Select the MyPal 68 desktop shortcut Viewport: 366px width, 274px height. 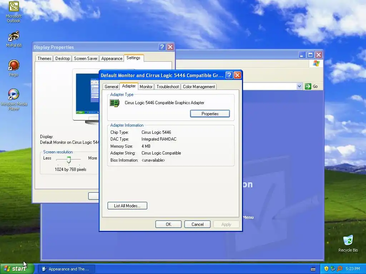pos(14,39)
